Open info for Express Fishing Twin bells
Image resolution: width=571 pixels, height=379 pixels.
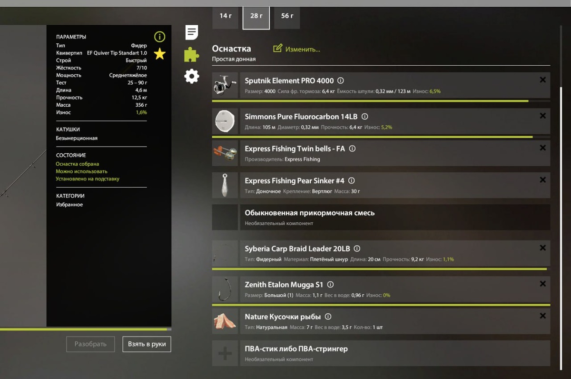pos(353,149)
